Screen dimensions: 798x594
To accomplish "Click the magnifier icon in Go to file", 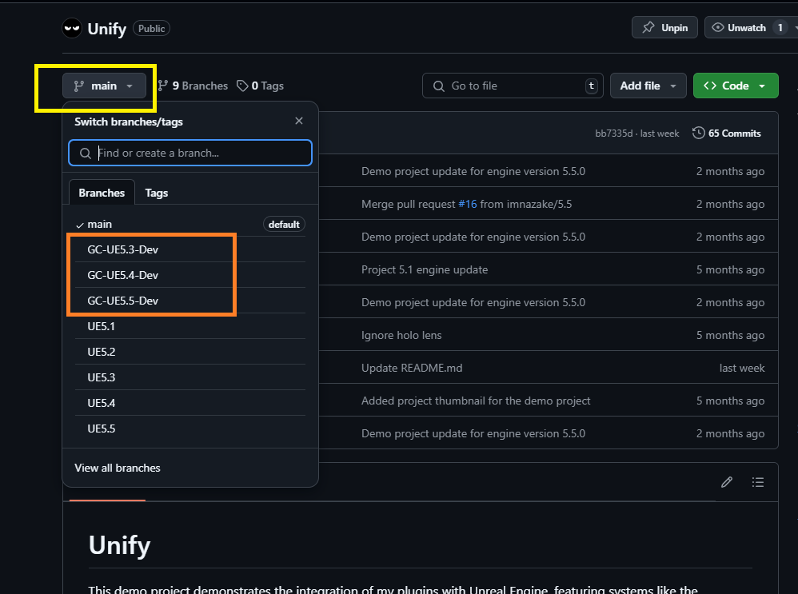I will 438,86.
